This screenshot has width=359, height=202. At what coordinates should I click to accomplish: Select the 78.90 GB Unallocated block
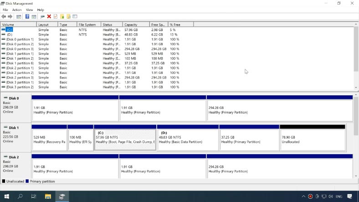tap(313, 138)
